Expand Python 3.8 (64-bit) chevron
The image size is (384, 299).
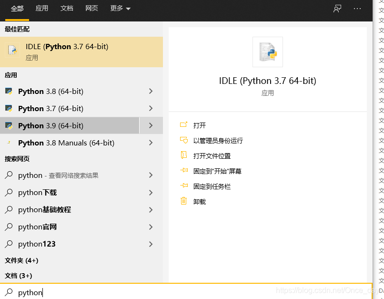point(151,91)
